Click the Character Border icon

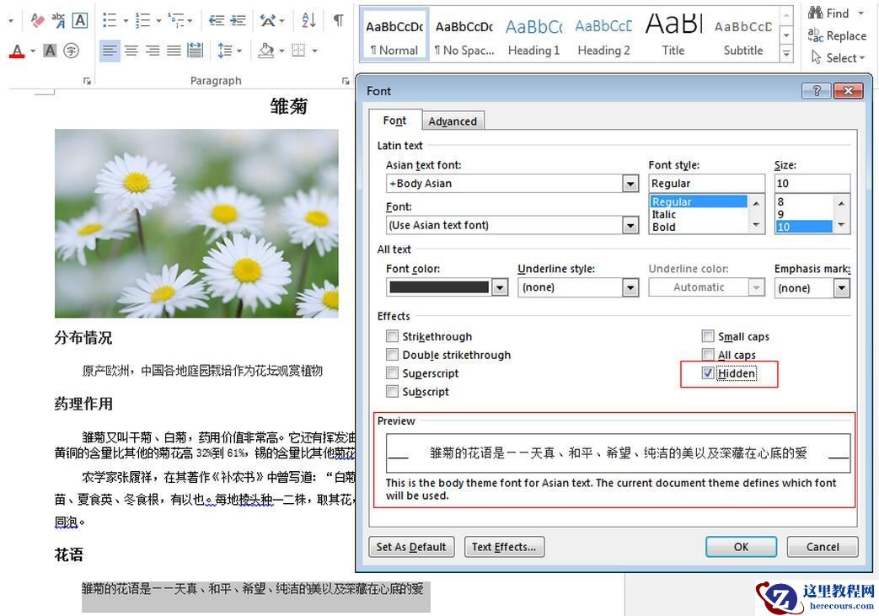[80, 21]
